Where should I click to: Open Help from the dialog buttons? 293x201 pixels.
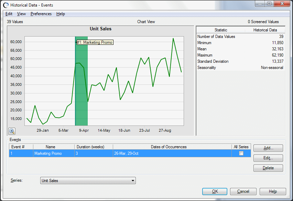[x=273, y=191]
